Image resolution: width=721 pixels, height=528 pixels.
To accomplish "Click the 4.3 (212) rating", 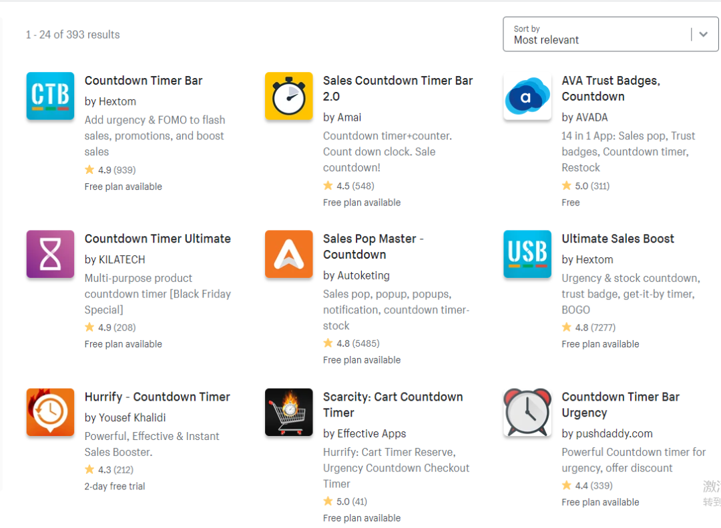I will point(109,470).
